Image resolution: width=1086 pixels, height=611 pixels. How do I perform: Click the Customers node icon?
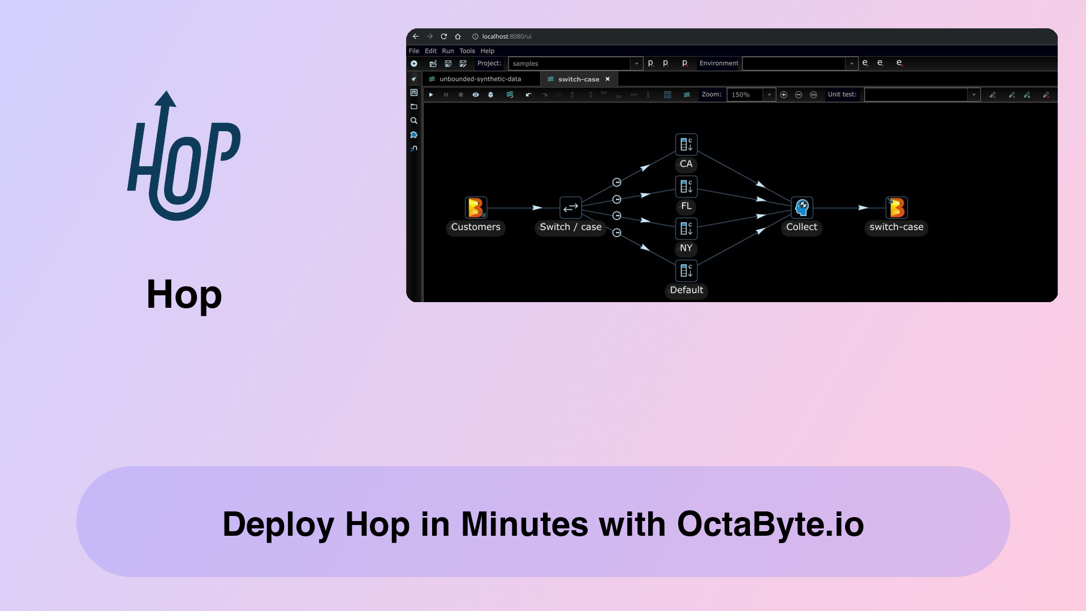point(475,206)
